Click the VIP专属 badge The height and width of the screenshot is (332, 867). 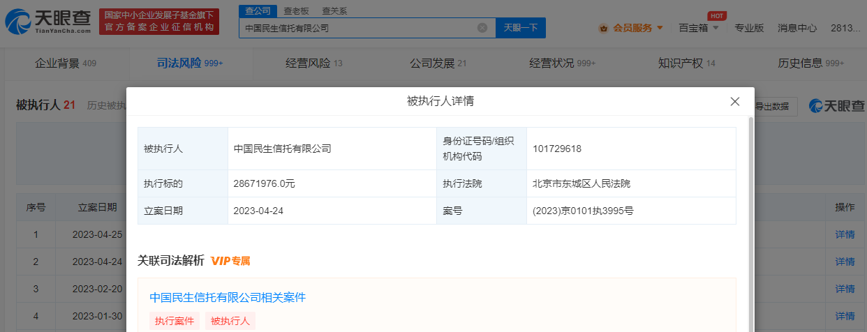point(230,261)
